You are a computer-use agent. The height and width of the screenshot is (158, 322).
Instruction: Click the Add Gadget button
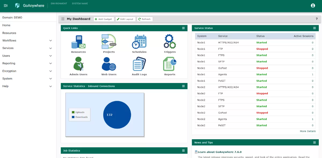click(104, 19)
